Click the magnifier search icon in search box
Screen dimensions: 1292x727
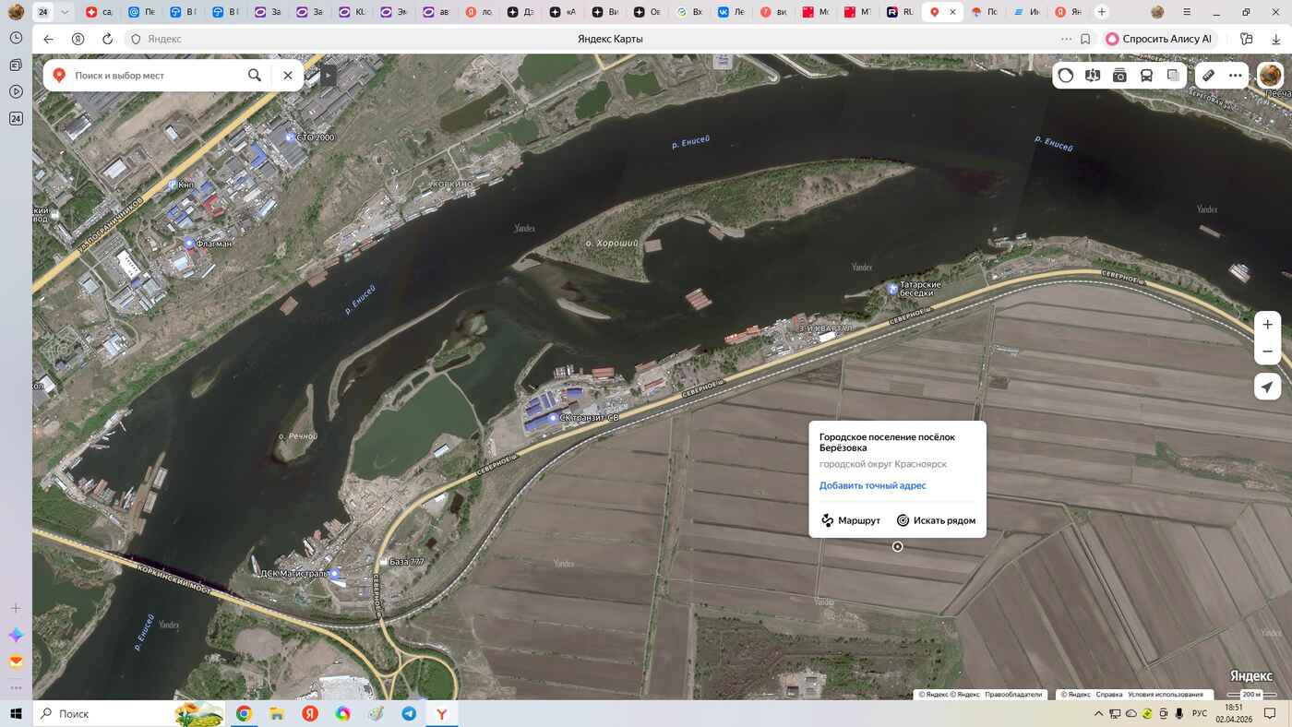point(255,76)
